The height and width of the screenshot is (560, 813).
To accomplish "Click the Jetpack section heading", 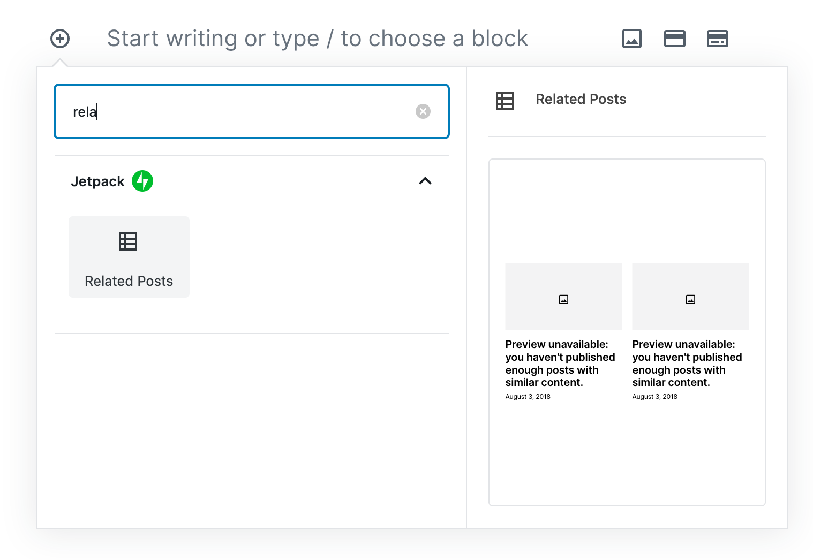I will (97, 181).
